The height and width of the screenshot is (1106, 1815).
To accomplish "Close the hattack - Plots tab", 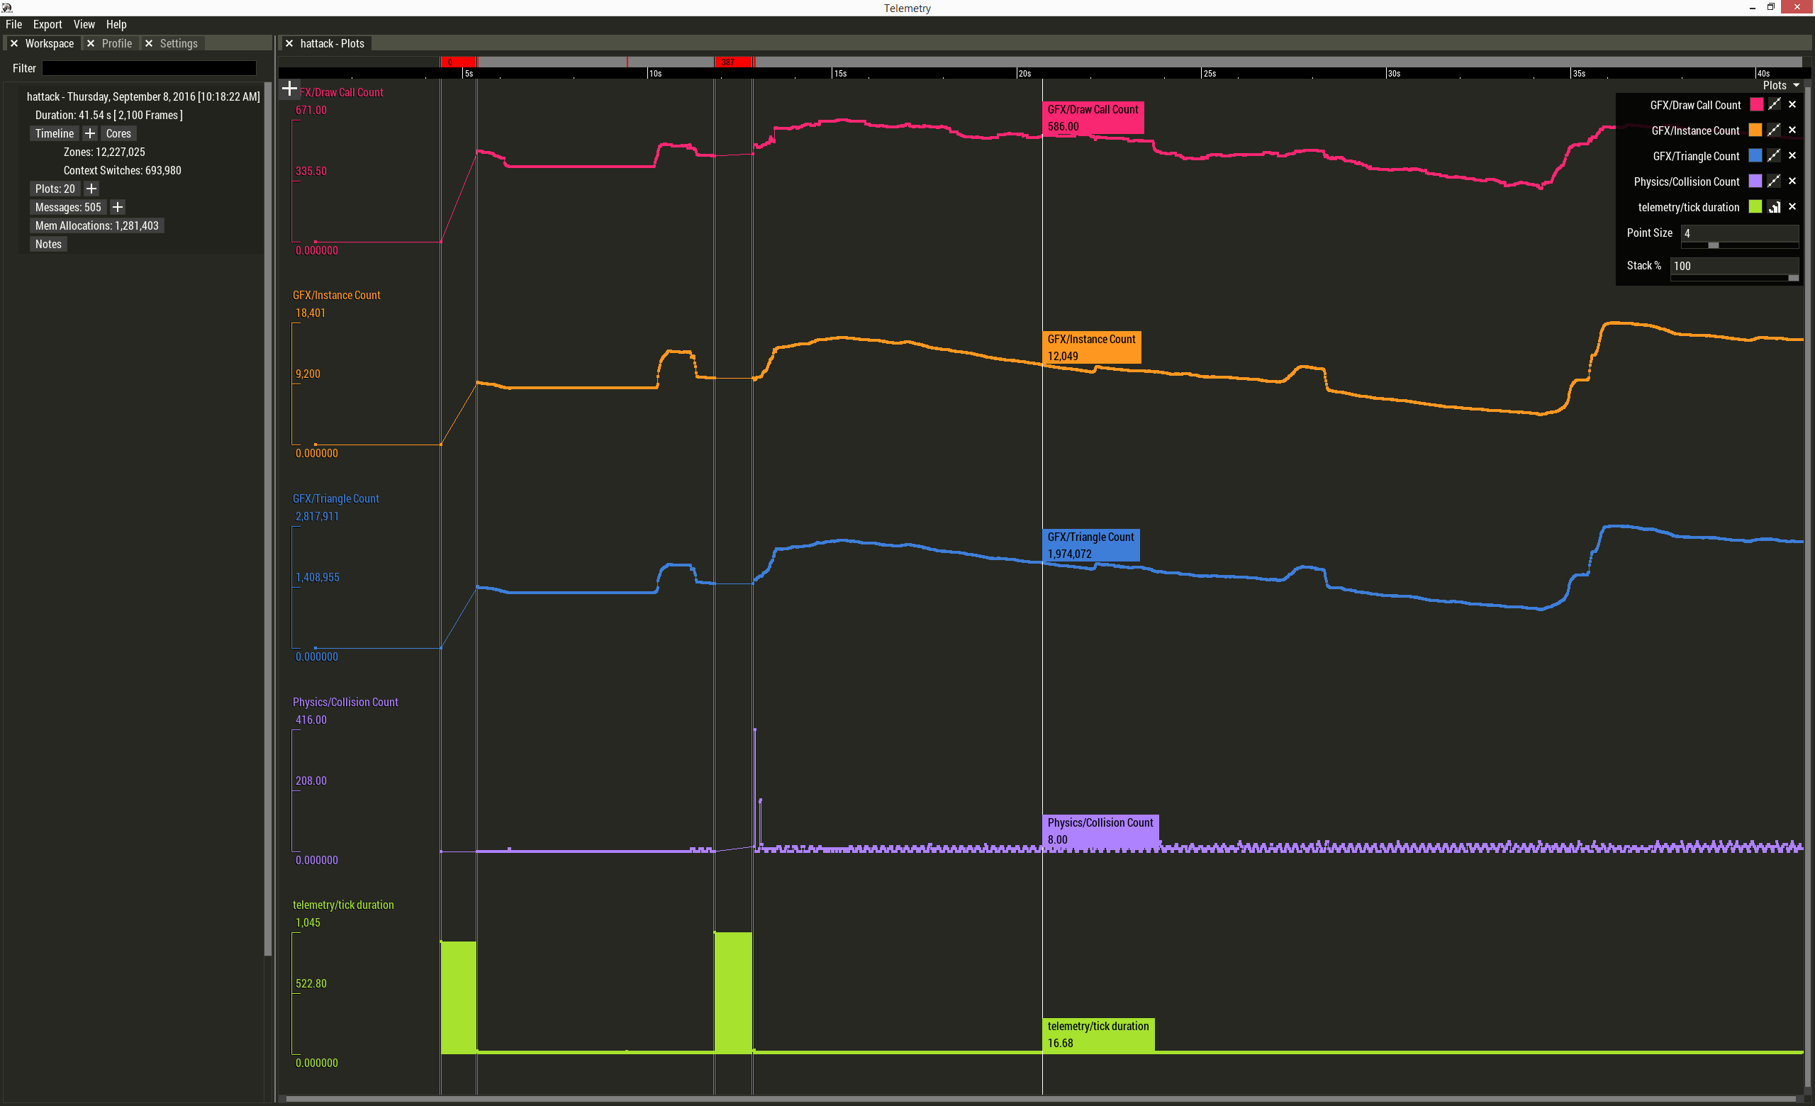I will click(289, 43).
